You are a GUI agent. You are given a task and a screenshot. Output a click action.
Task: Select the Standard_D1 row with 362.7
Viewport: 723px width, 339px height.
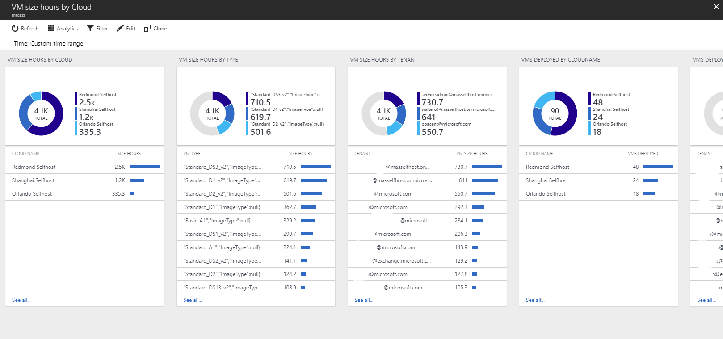[x=256, y=207]
